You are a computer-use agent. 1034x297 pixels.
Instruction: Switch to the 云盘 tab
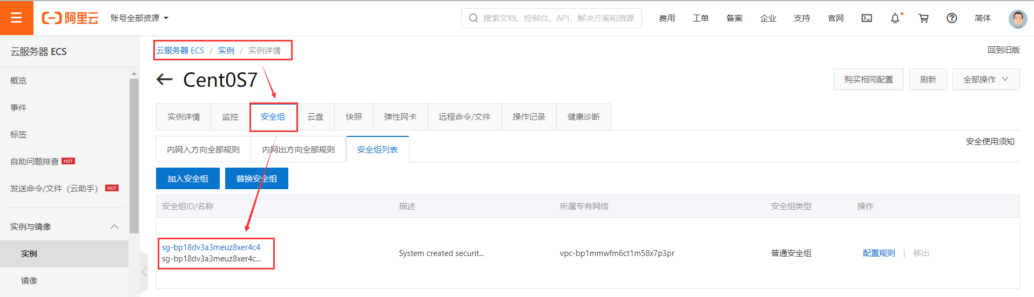(x=315, y=117)
